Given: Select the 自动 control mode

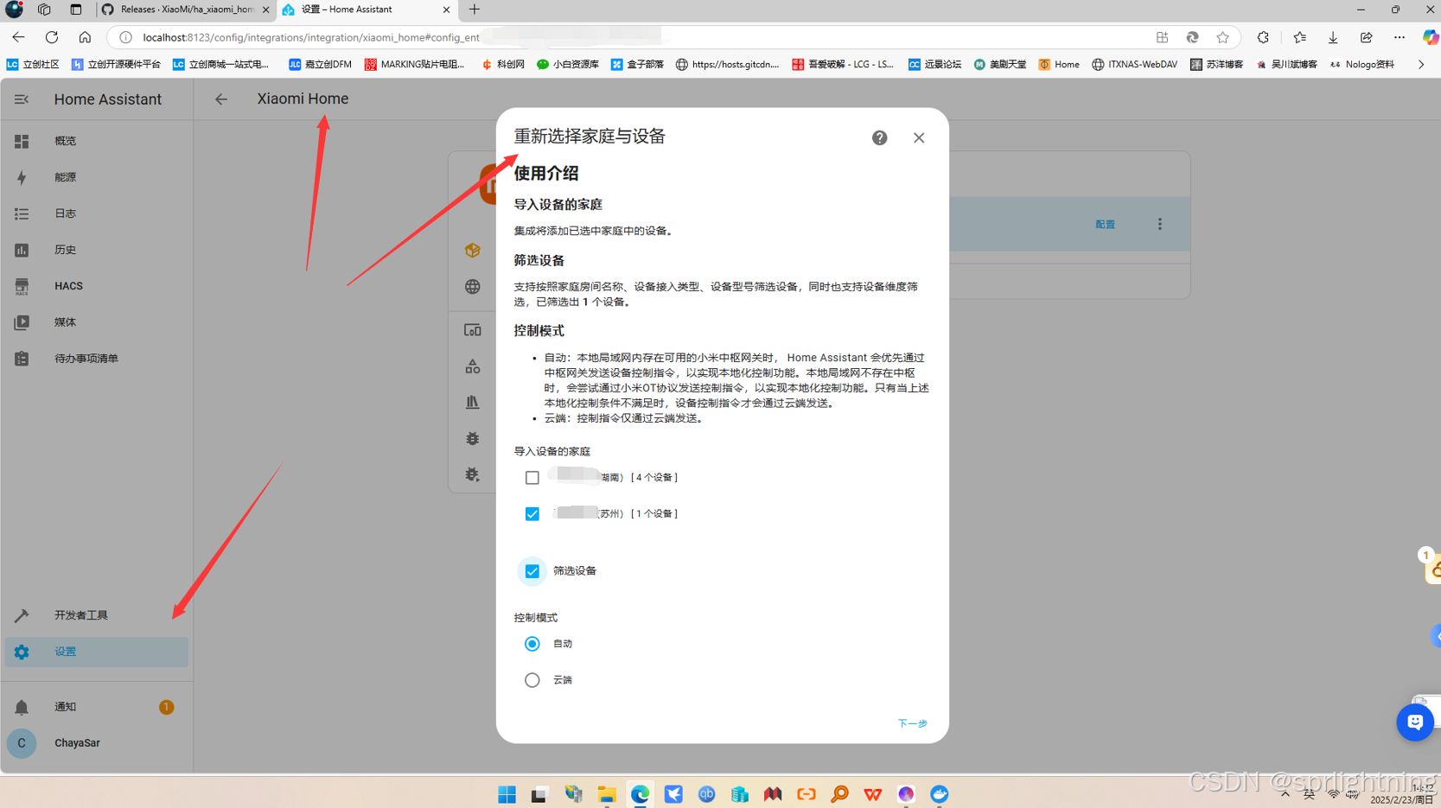Looking at the screenshot, I should coord(532,644).
